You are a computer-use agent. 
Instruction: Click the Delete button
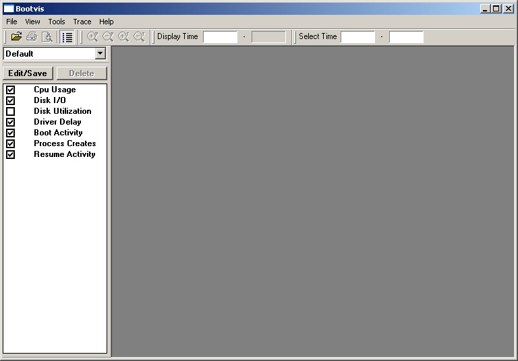click(x=82, y=73)
